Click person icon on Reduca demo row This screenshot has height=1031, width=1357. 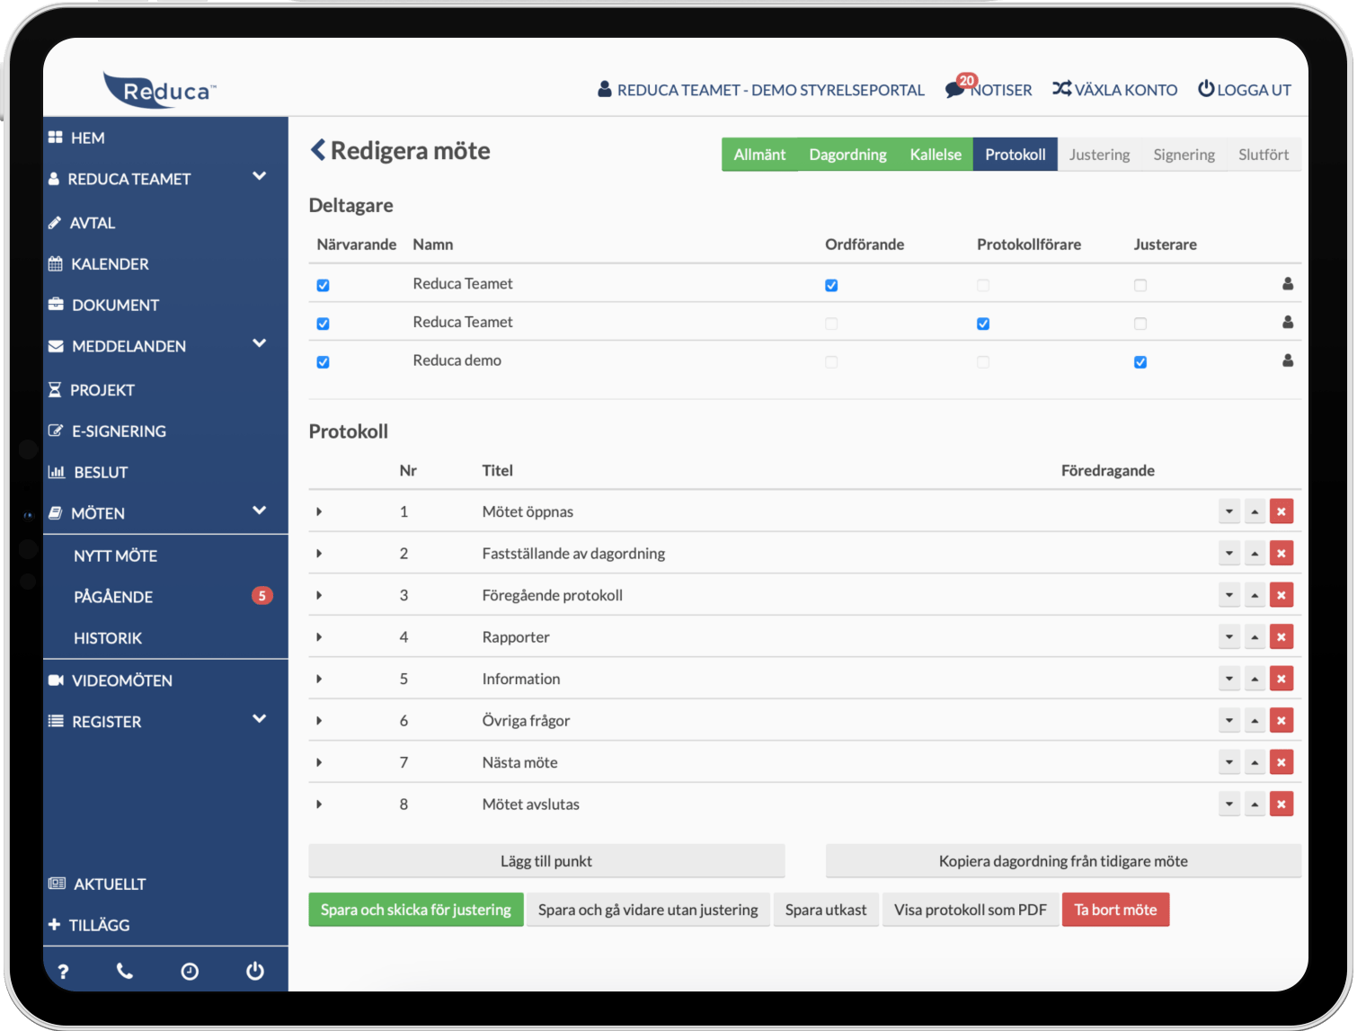[1287, 360]
